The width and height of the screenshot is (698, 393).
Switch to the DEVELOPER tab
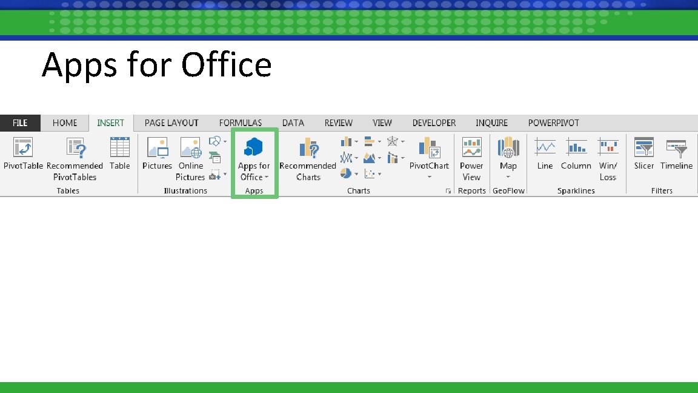coord(434,123)
